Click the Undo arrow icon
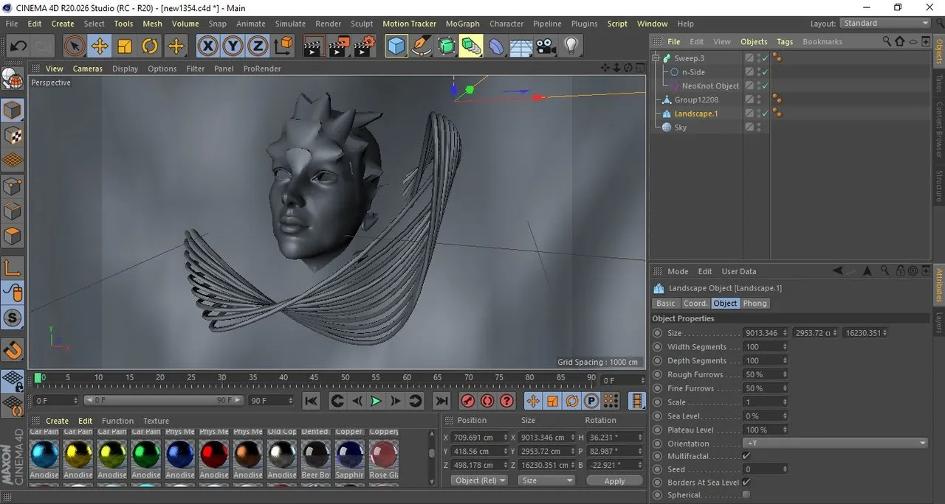The height and width of the screenshot is (504, 945). point(18,46)
